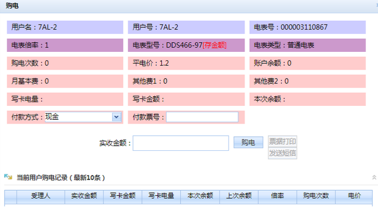Click the 账户余额：0 field
This screenshot has height=208, width=378.
(x=308, y=63)
